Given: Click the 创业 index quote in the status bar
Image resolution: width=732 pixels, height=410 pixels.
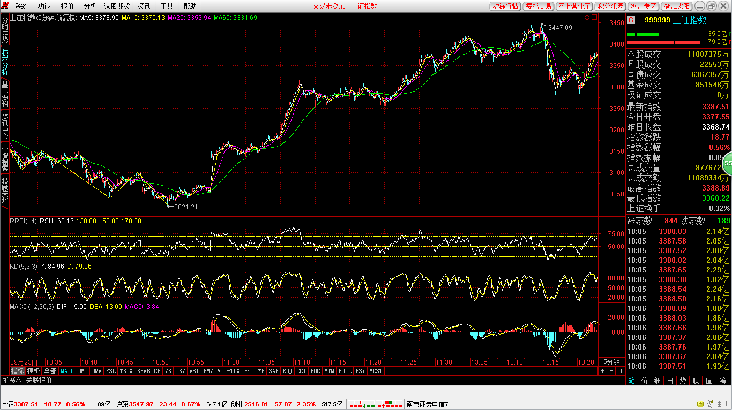Looking at the screenshot, I should pyautogui.click(x=286, y=404).
